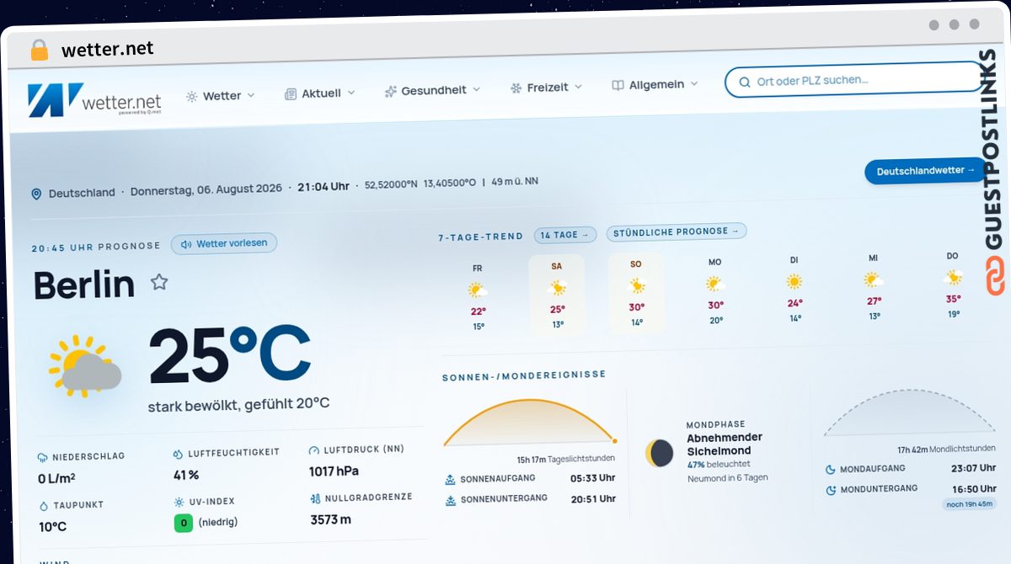Click the 21:04 Uhr time text
This screenshot has width=1011, height=564.
pyautogui.click(x=324, y=187)
